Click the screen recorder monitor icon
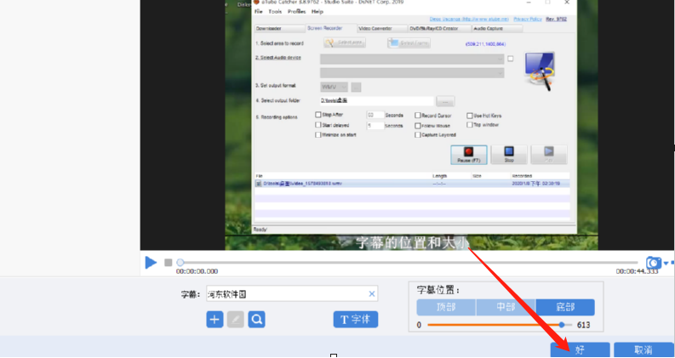Image resolution: width=675 pixels, height=358 pixels. click(x=540, y=71)
